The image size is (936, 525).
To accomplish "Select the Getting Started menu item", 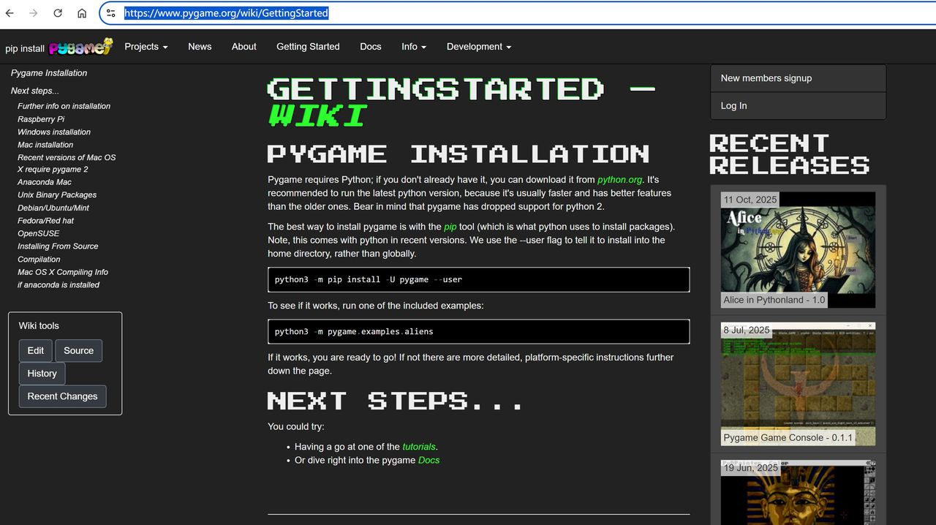I will (308, 47).
